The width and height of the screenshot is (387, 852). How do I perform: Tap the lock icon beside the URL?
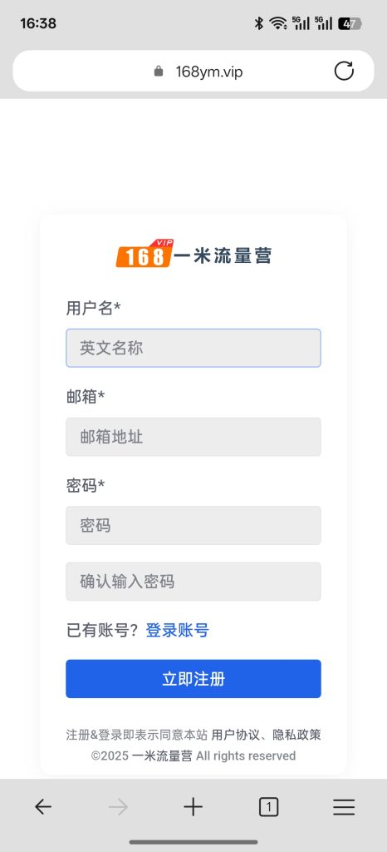(x=159, y=72)
